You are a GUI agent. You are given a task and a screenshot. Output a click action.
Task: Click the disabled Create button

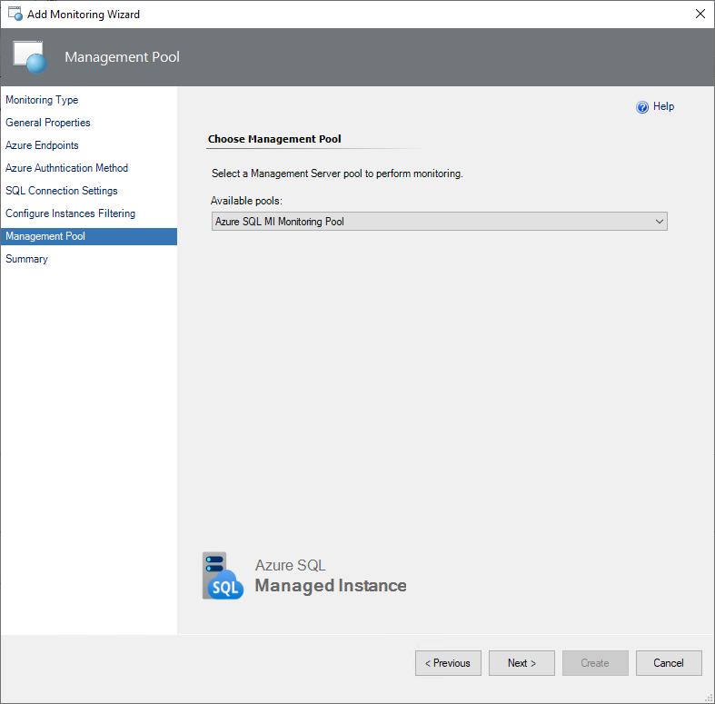[x=595, y=663]
